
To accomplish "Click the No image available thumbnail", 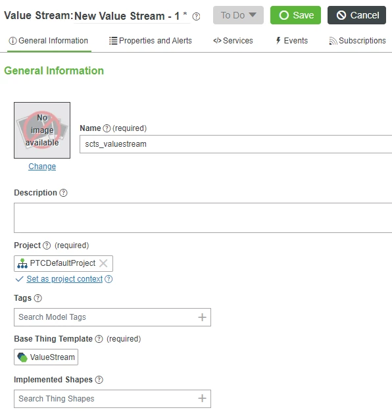I will [x=42, y=130].
